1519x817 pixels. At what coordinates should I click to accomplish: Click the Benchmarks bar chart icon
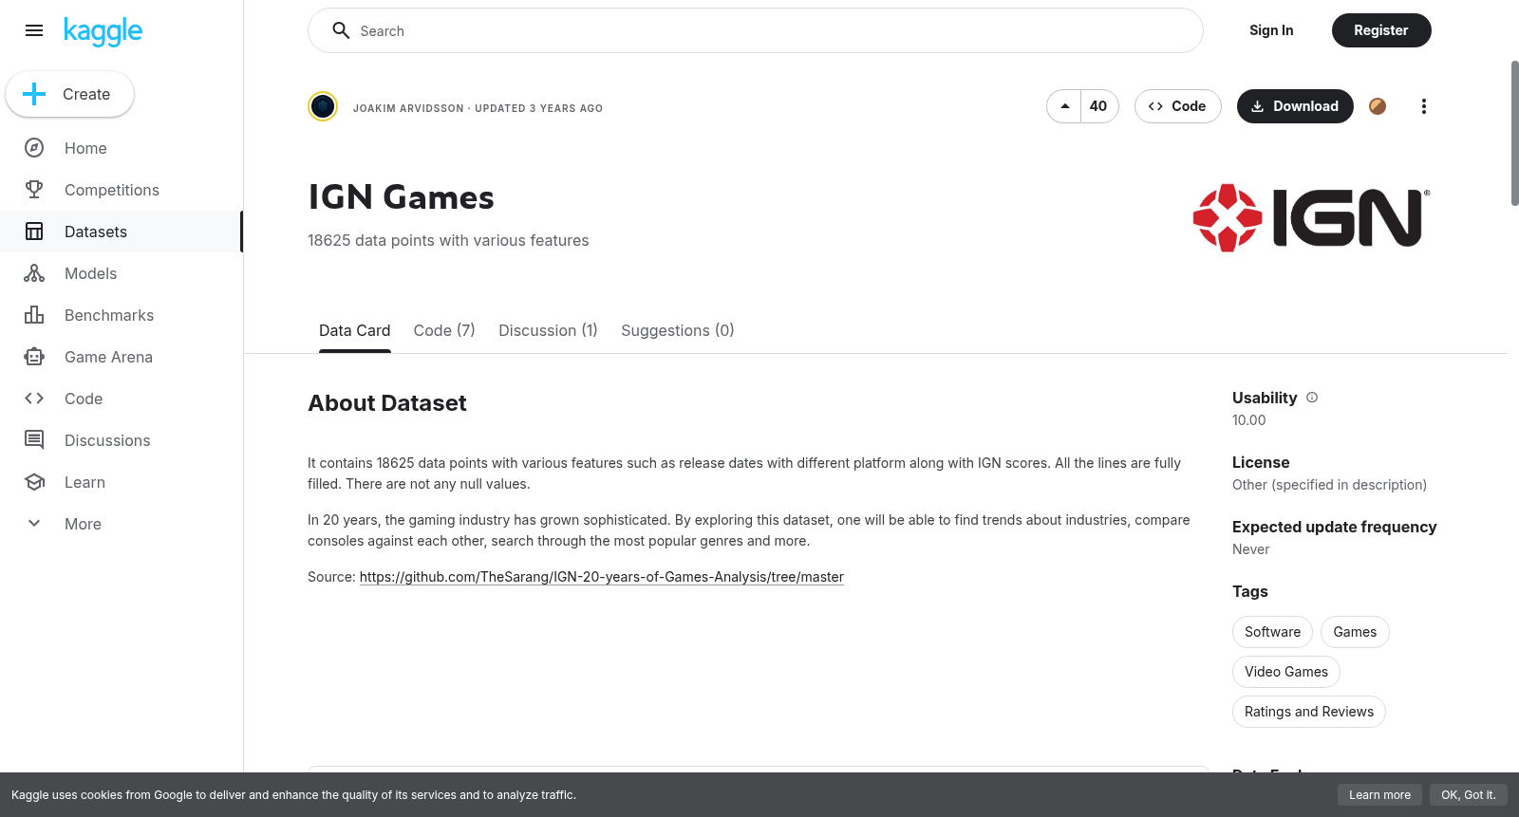[x=34, y=315]
